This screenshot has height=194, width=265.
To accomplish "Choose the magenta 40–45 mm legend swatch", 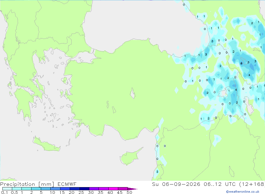I will pyautogui.click(x=113, y=189).
